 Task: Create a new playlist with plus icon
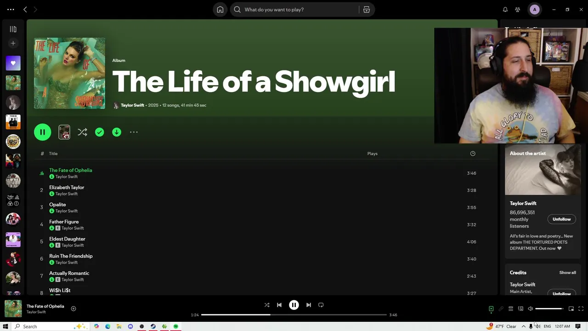click(x=13, y=43)
